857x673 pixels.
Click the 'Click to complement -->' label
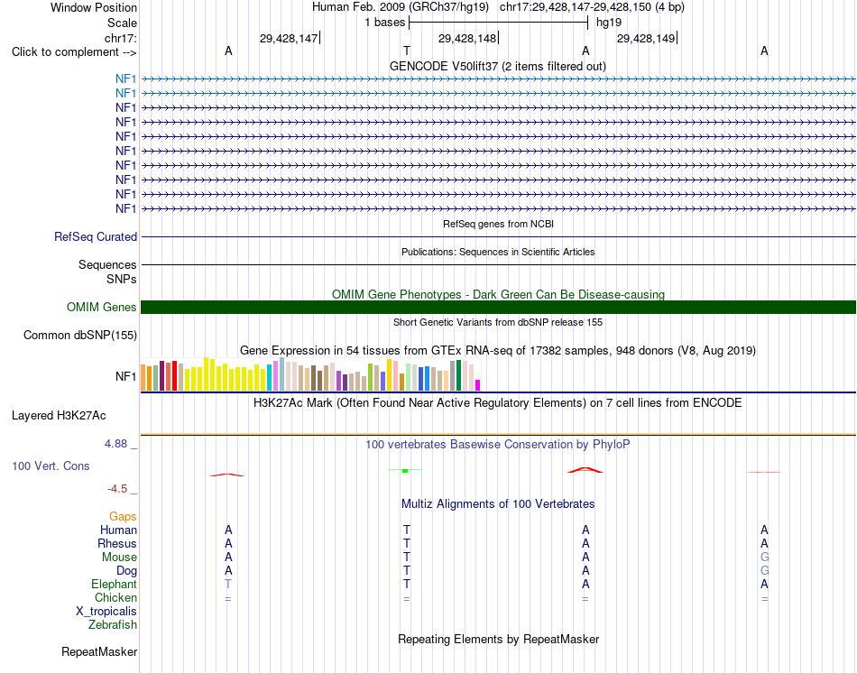[74, 52]
